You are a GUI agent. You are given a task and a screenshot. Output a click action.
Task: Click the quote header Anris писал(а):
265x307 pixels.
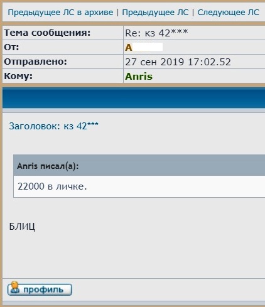click(48, 166)
